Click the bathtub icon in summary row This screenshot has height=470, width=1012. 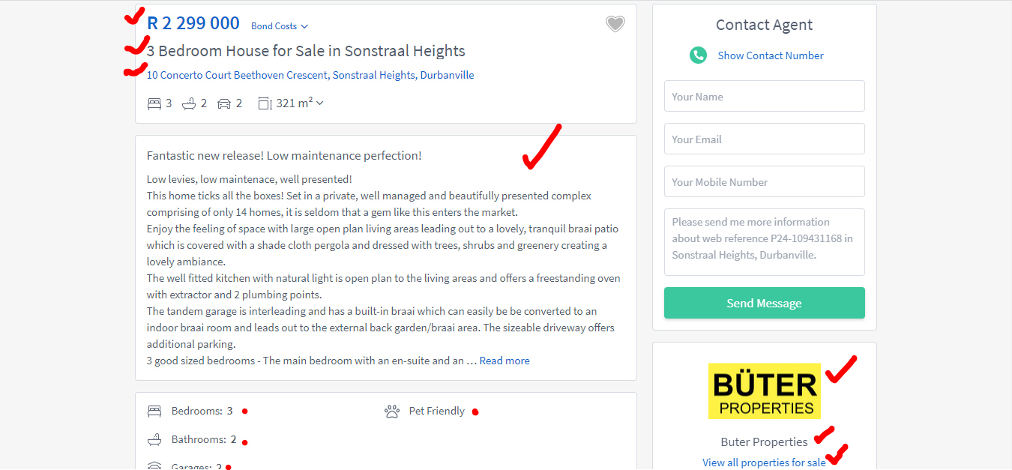coord(189,103)
